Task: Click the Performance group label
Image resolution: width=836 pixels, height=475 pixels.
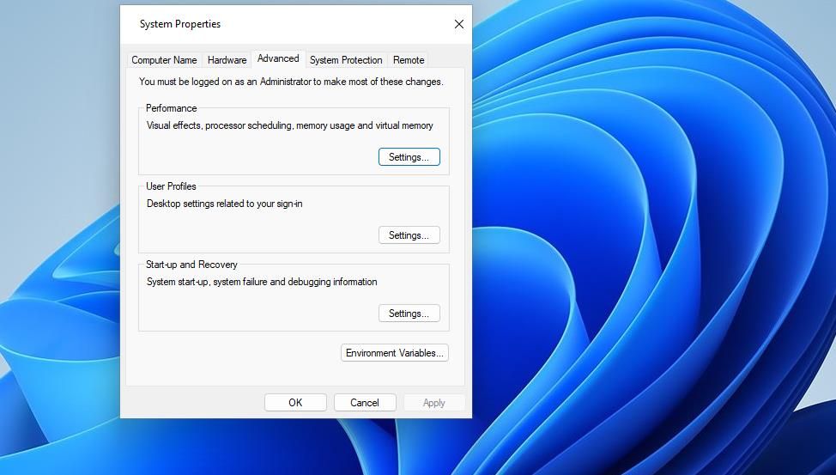Action: coord(171,108)
